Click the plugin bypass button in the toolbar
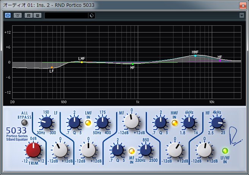The height and width of the screenshot is (175, 249). click(x=17, y=15)
